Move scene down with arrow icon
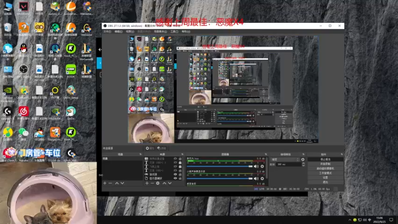The height and width of the screenshot is (224, 398). (x=122, y=183)
